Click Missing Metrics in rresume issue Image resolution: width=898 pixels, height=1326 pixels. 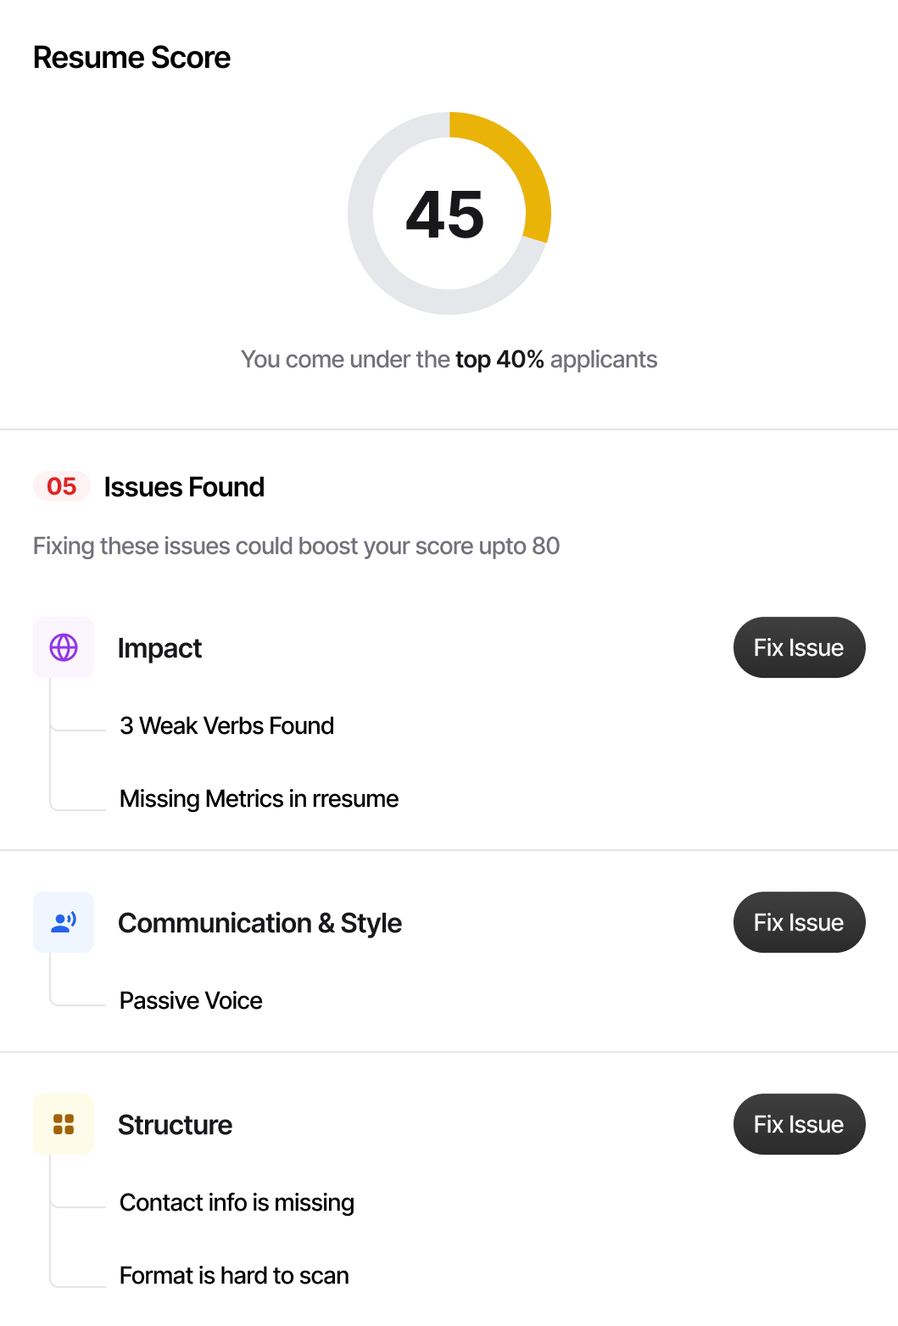coord(259,798)
